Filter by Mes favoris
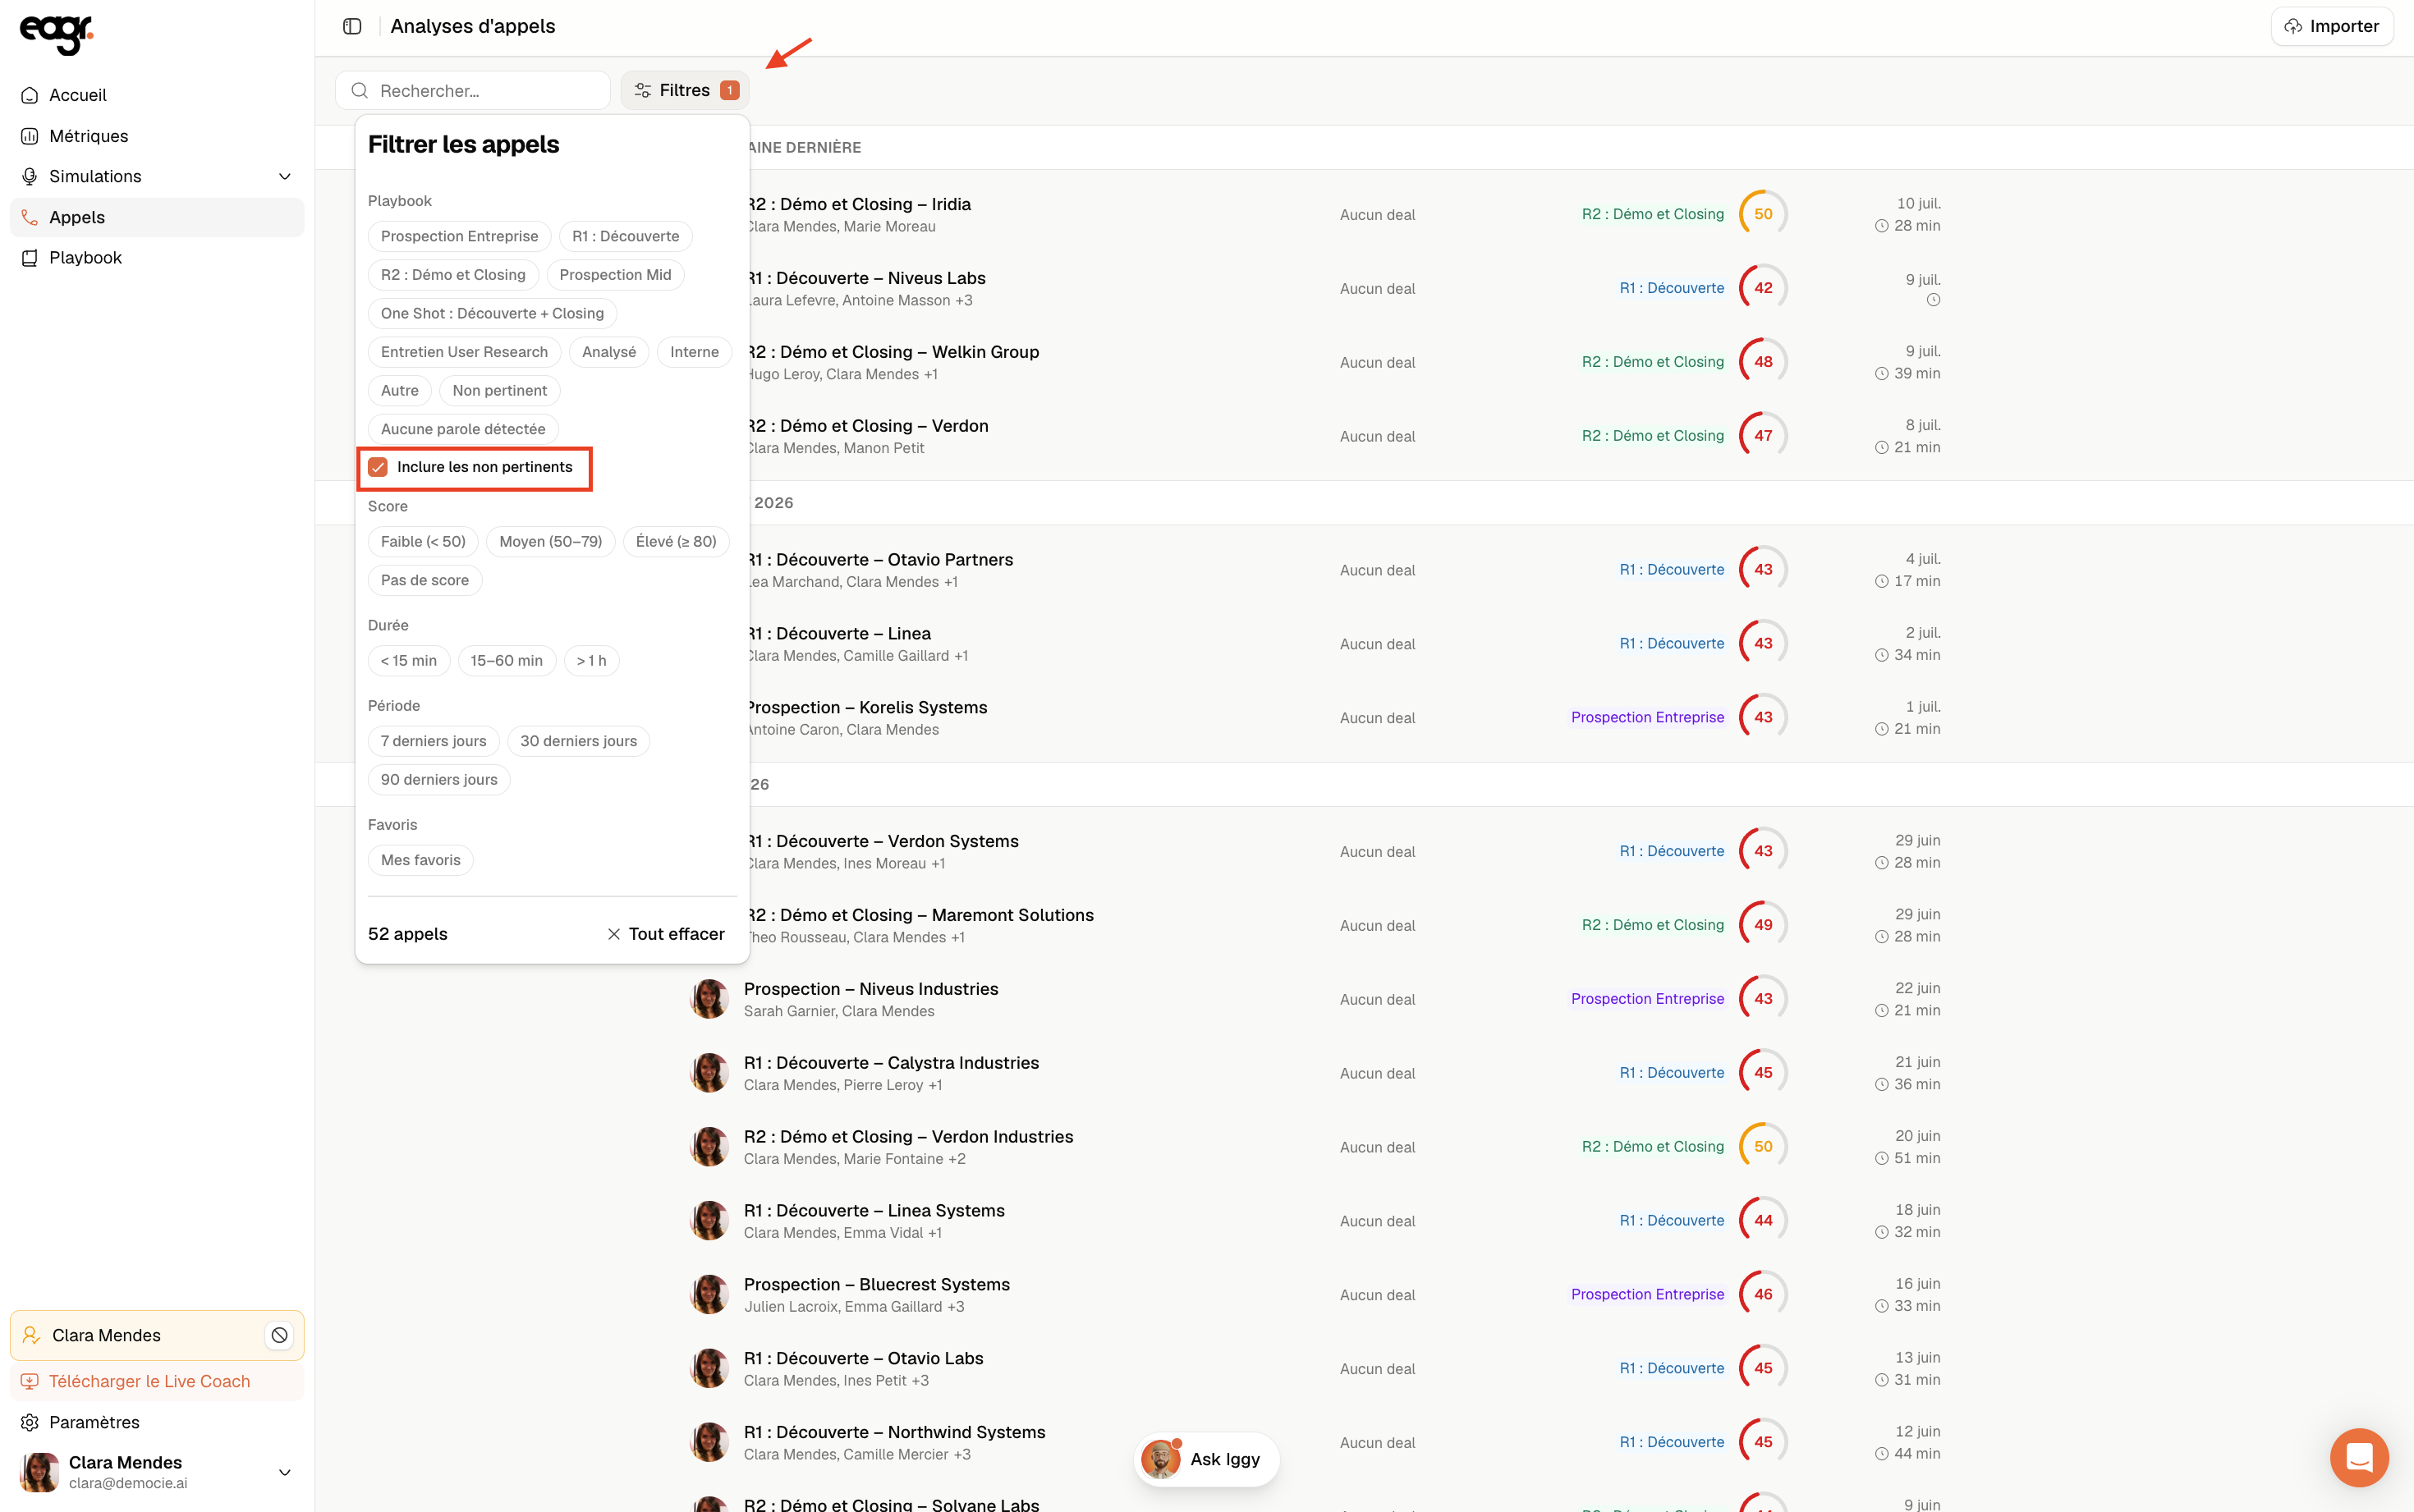Viewport: 2414px width, 1512px height. [x=420, y=860]
